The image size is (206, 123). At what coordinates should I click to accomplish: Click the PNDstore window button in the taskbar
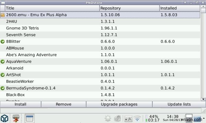click(x=30, y=118)
